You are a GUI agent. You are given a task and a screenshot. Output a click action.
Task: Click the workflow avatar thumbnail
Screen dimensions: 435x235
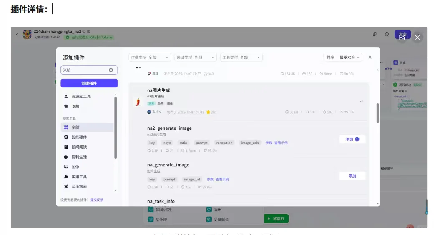(x=27, y=34)
